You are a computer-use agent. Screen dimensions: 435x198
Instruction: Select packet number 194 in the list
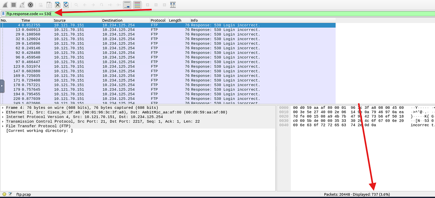pos(168,94)
